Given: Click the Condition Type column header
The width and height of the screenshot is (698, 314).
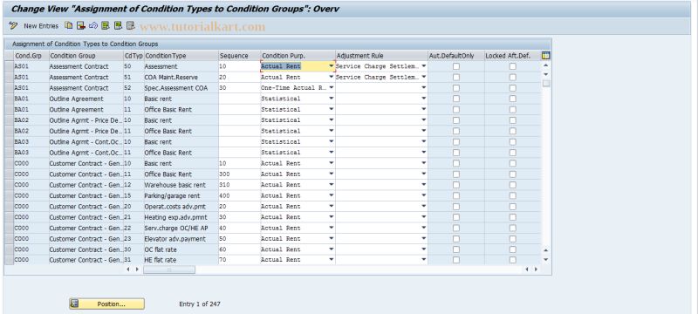Looking at the screenshot, I should [x=181, y=56].
